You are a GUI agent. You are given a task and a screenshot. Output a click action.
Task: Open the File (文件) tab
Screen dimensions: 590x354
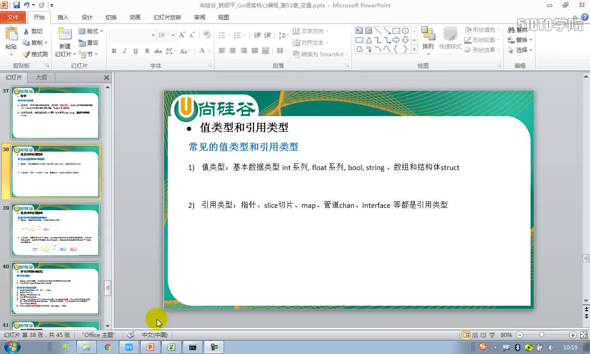point(13,18)
